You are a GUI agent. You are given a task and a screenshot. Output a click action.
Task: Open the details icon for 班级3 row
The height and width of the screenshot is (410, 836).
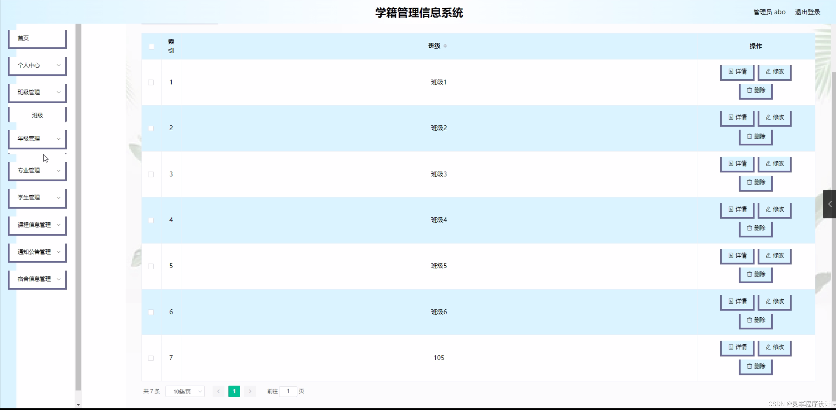731,164
